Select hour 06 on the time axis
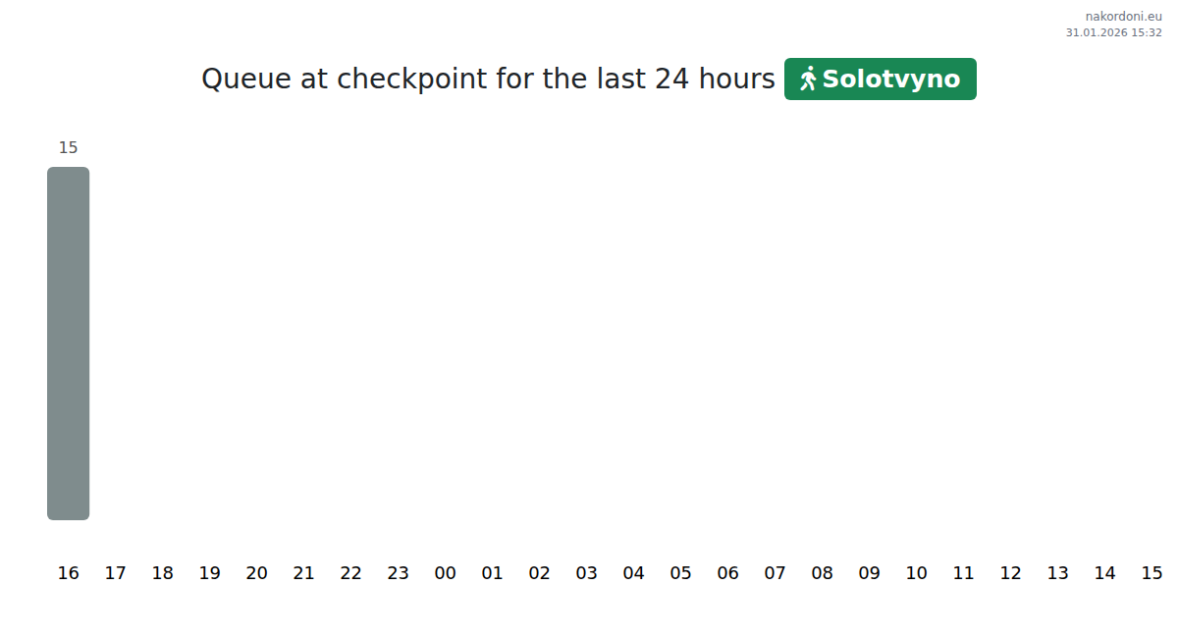 (727, 573)
